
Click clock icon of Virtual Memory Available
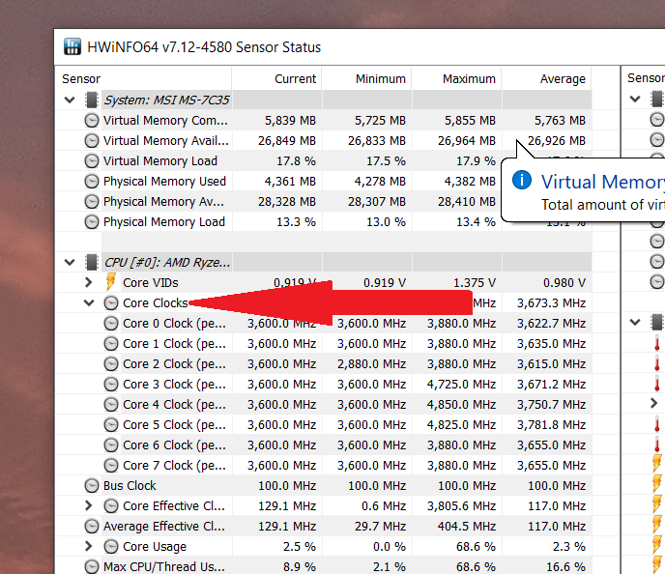[92, 140]
